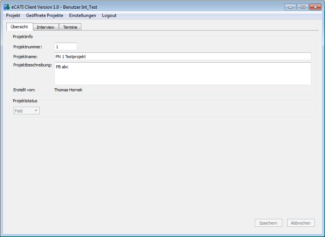Click the window title bar text

click(x=54, y=7)
